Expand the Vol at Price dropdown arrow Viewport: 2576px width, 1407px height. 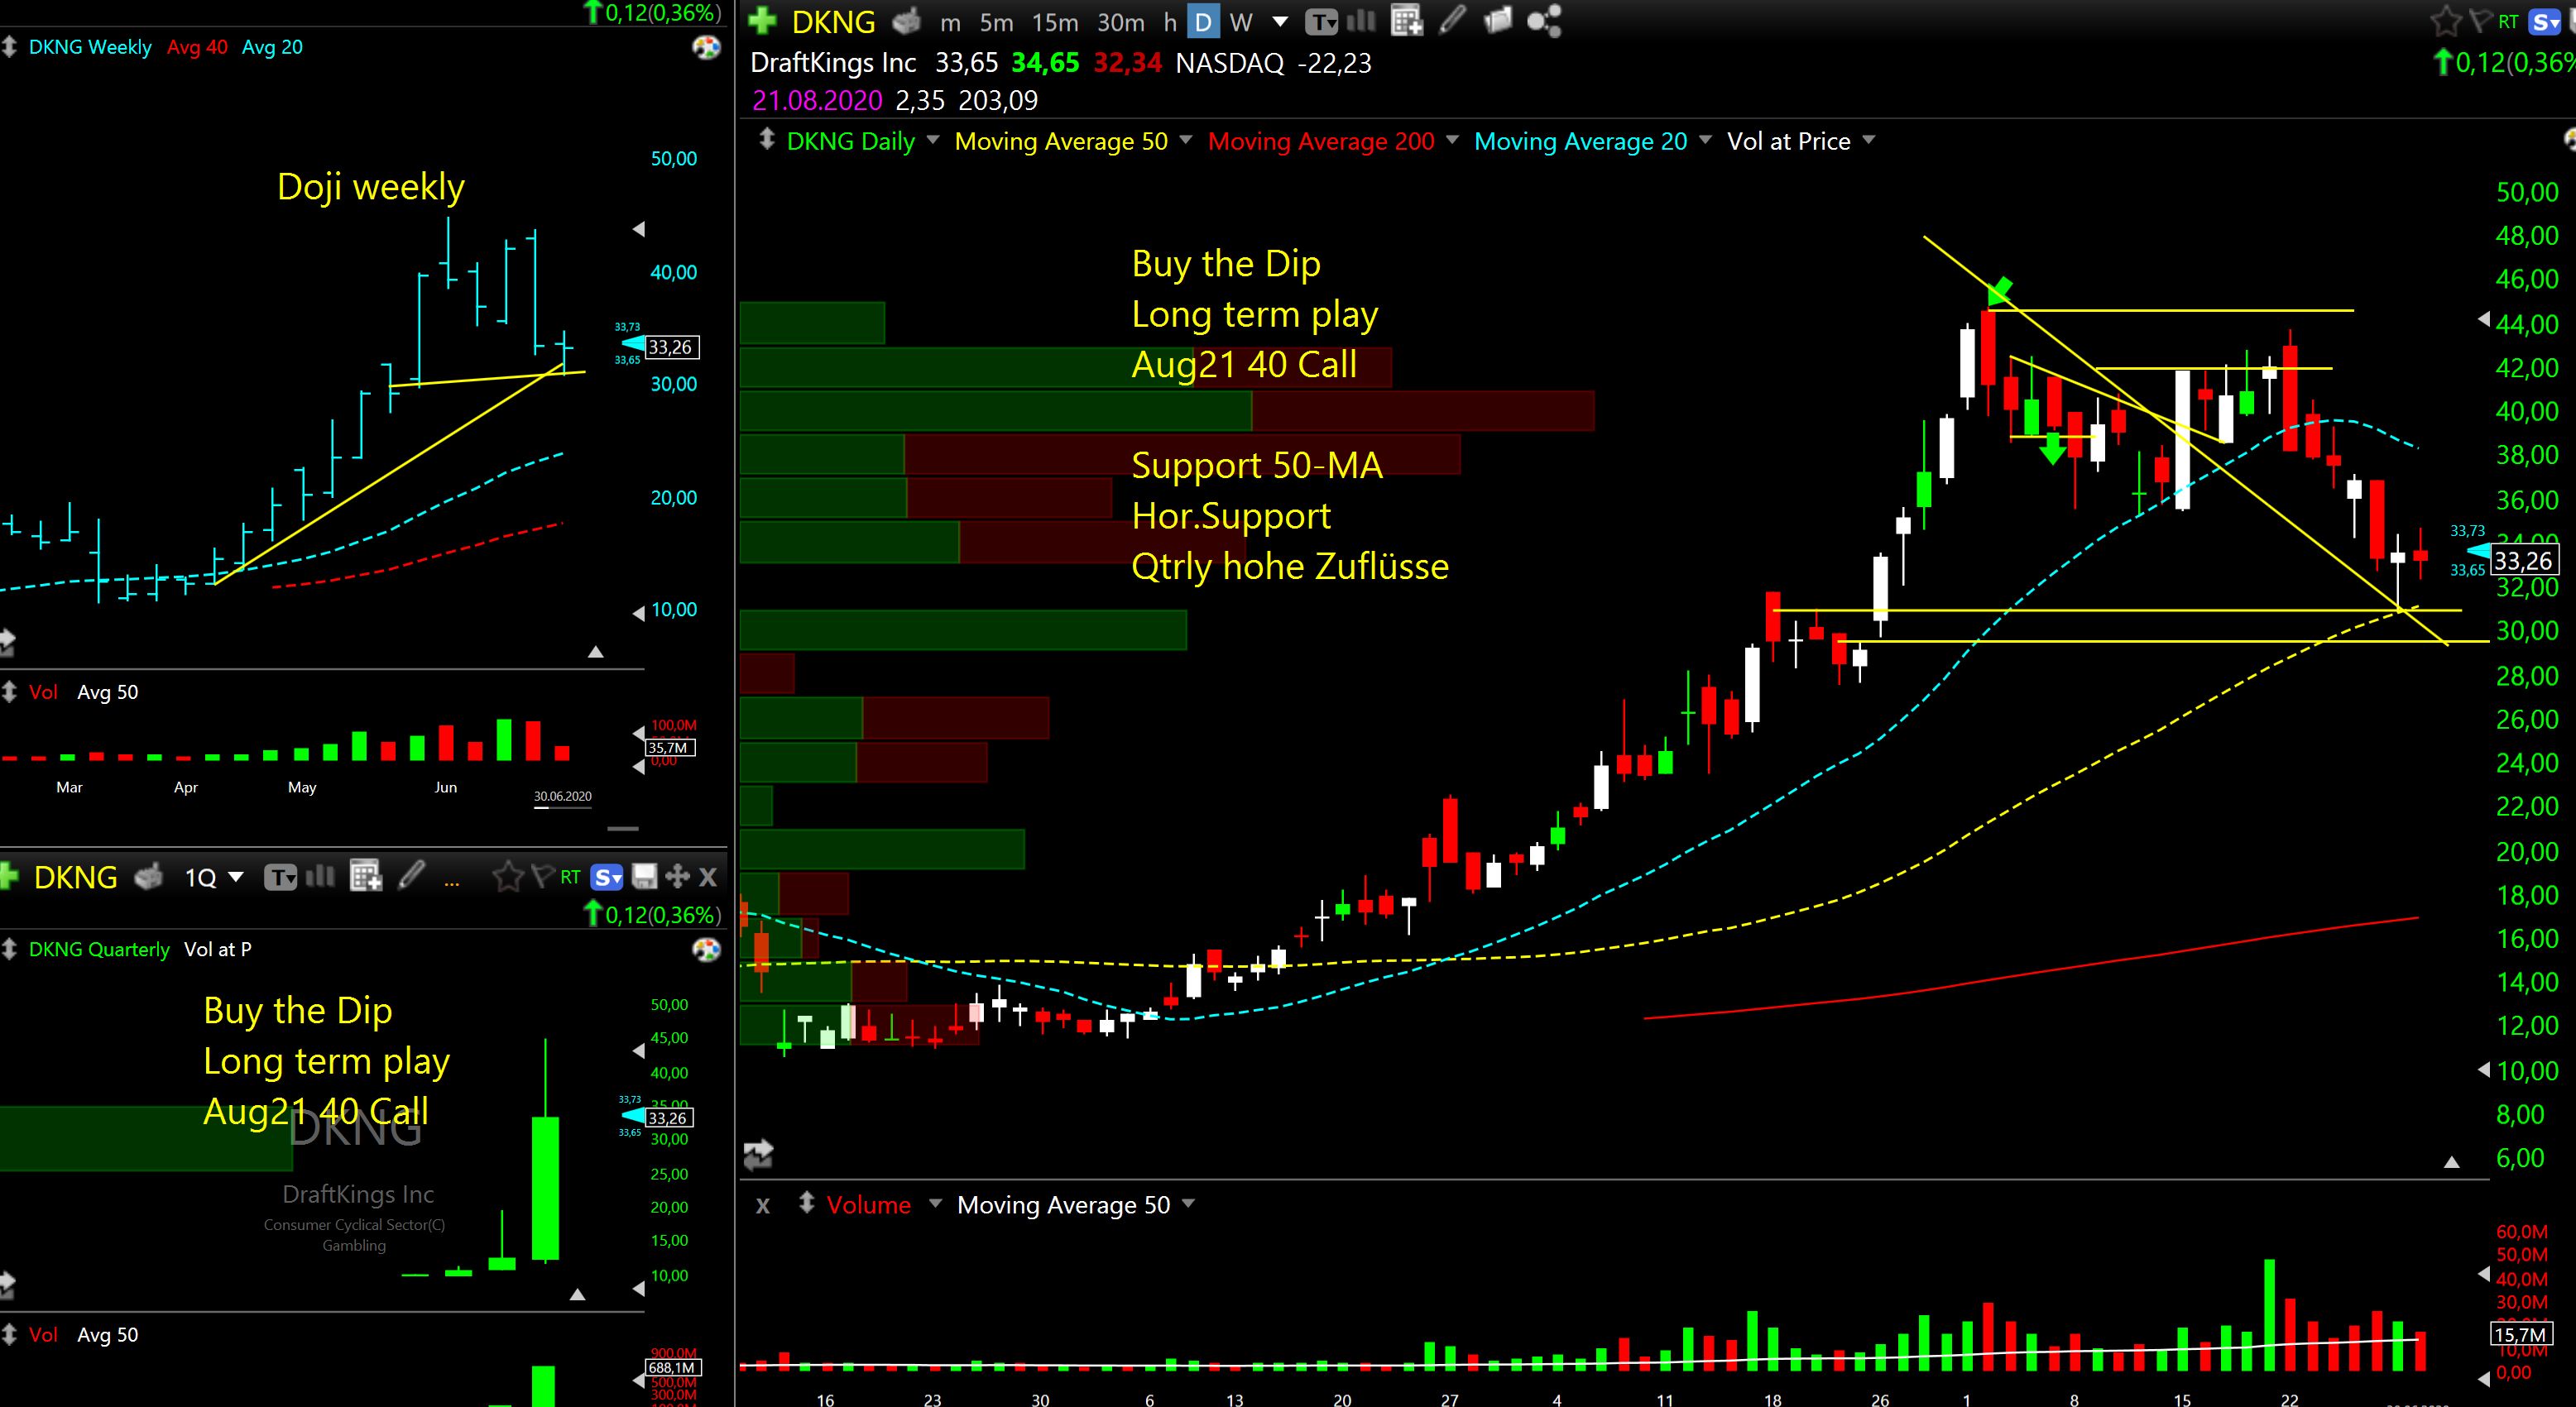[1868, 140]
